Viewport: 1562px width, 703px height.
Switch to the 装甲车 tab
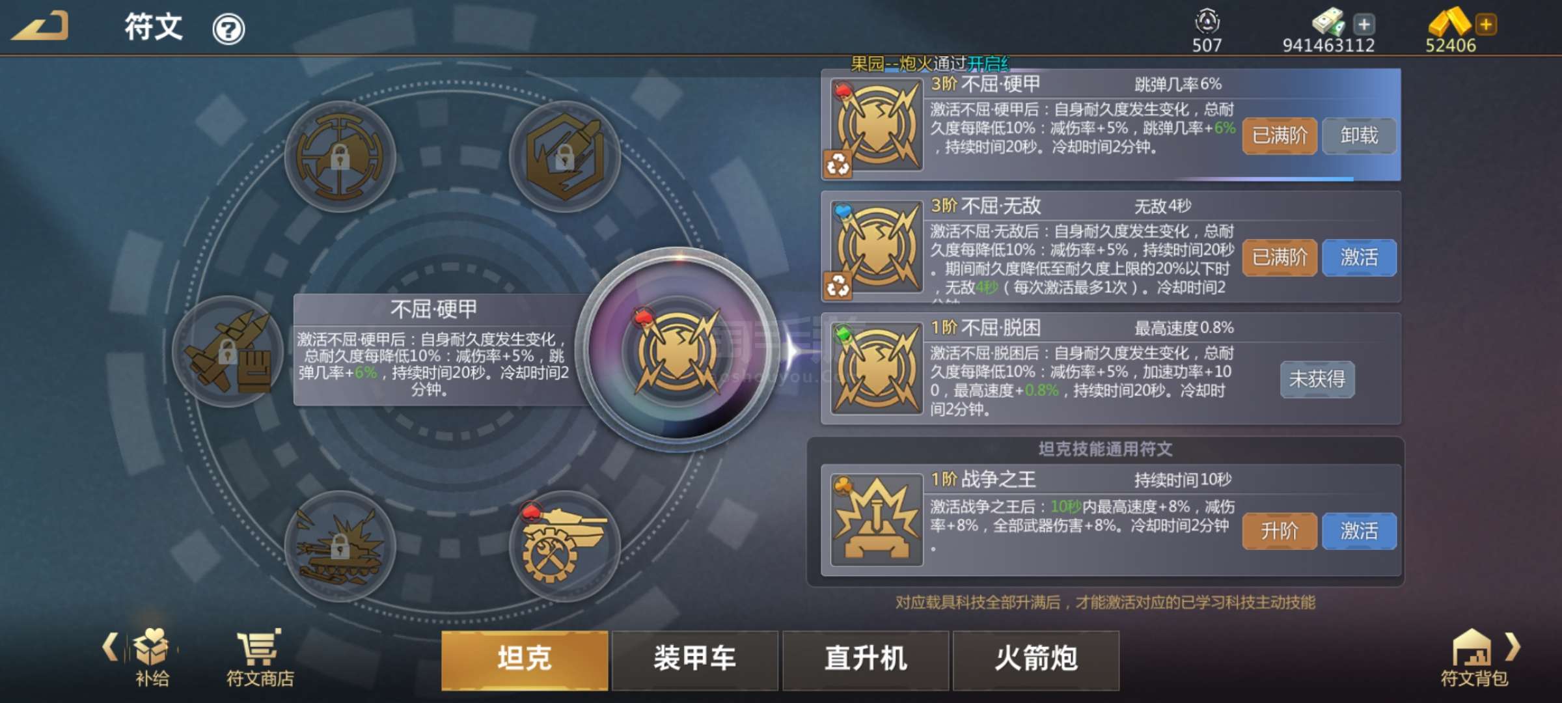tap(695, 659)
